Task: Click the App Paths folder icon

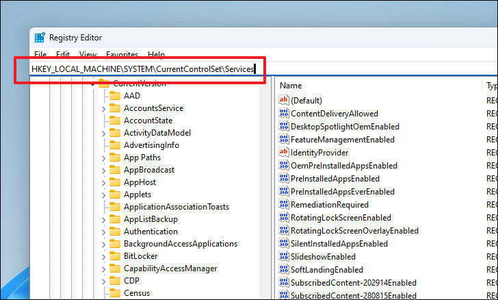Action: click(x=115, y=158)
